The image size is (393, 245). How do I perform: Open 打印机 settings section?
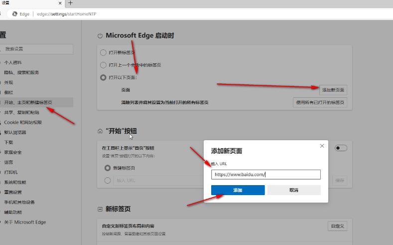point(11,172)
